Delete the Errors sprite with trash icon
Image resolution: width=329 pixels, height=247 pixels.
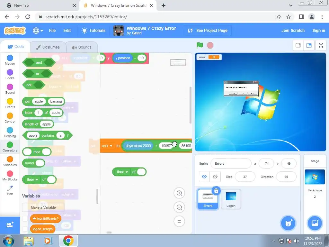pyautogui.click(x=216, y=191)
